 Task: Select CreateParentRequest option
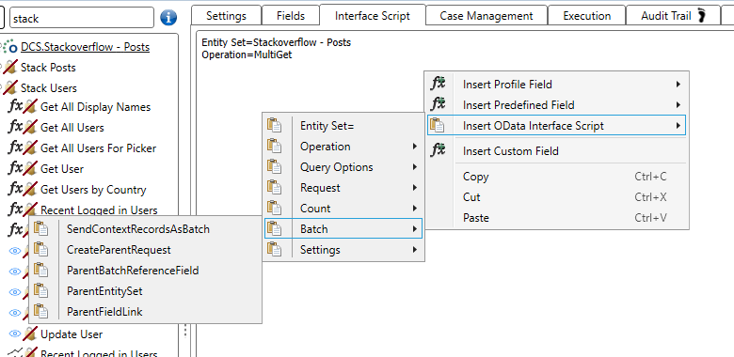[x=145, y=250]
